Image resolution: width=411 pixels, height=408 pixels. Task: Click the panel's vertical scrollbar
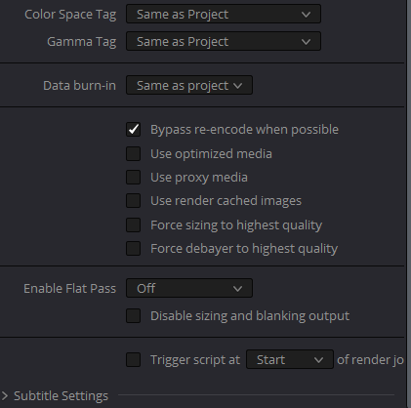[x=409, y=204]
